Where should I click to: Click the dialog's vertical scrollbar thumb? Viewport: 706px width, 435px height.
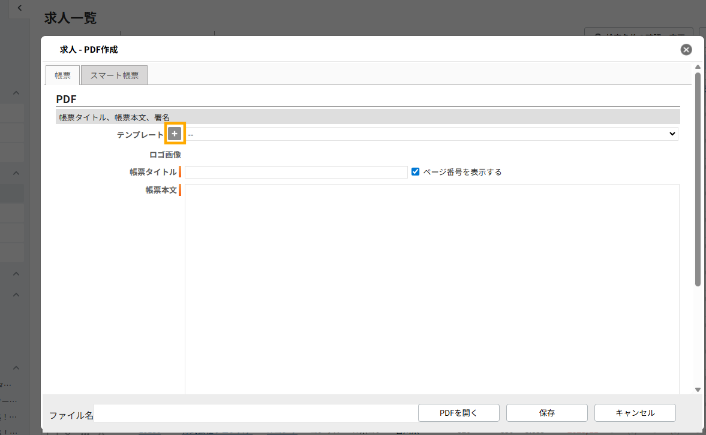(698, 180)
